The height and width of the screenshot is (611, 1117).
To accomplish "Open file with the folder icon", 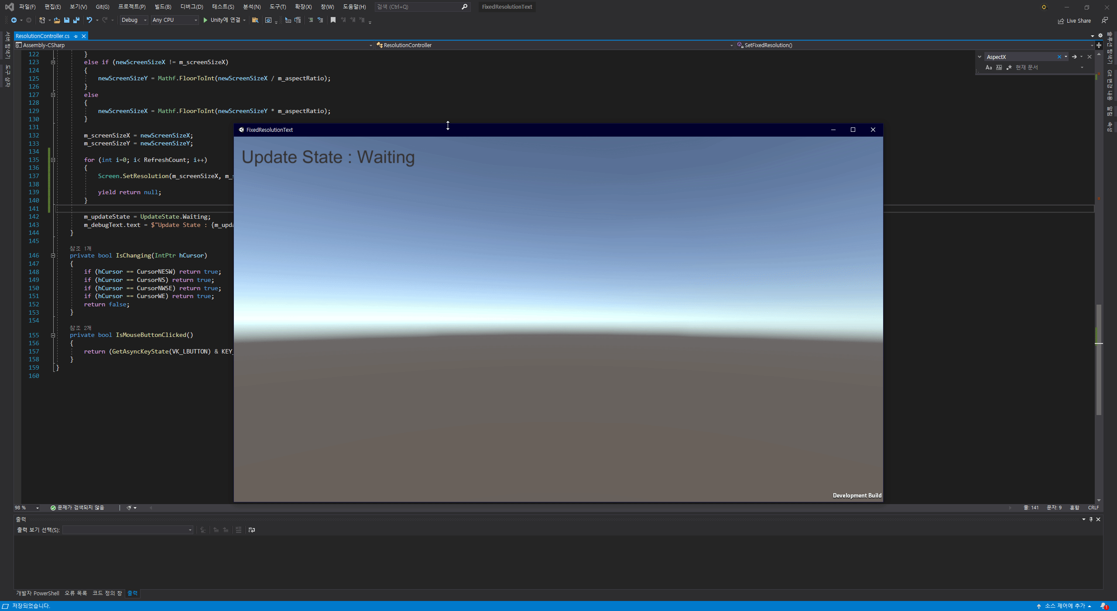I will (x=57, y=20).
